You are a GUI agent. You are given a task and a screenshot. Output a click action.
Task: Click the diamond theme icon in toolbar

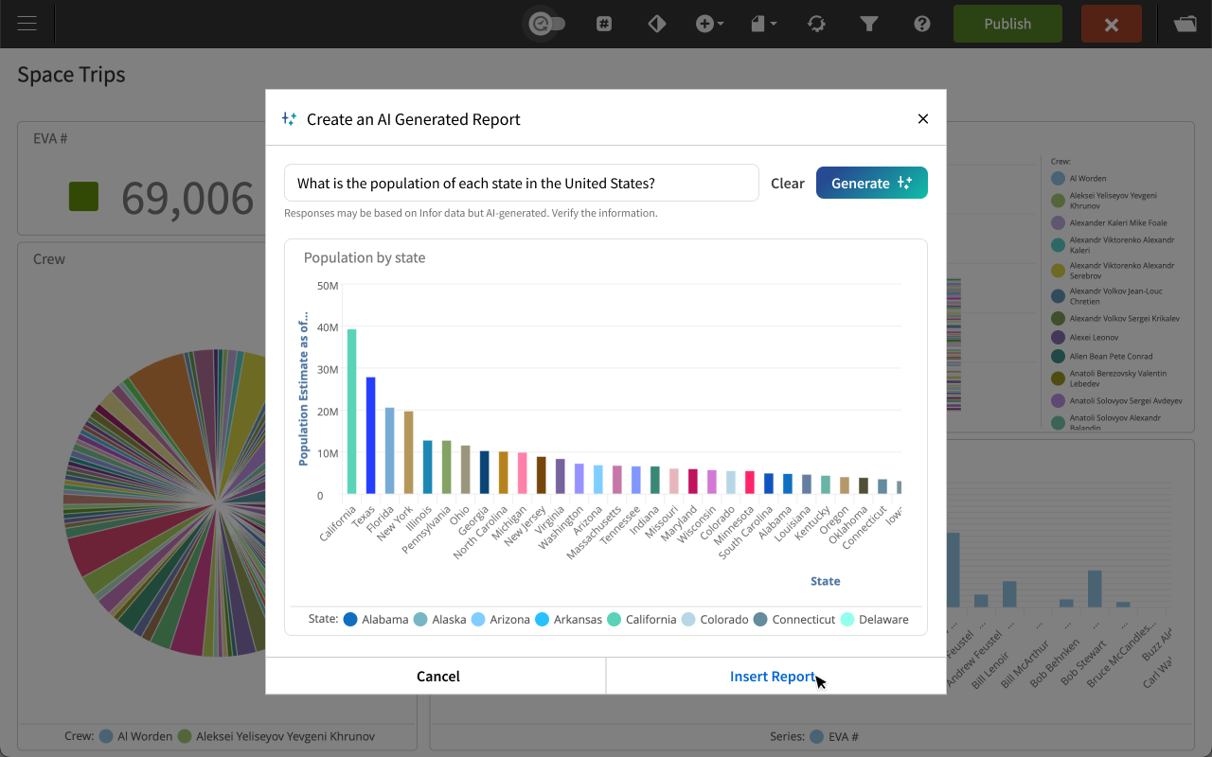pyautogui.click(x=657, y=24)
